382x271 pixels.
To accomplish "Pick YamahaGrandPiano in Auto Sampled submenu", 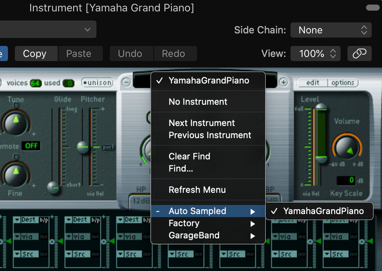I will click(319, 211).
